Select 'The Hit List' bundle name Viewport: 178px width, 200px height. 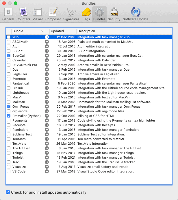click(21, 148)
